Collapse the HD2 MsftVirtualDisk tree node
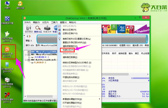 [x=26, y=60]
